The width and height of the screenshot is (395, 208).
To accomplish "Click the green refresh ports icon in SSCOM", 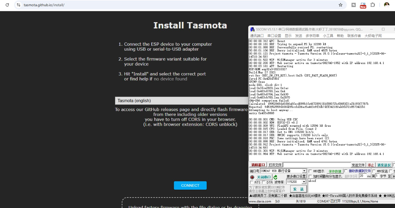I will coord(275,177).
